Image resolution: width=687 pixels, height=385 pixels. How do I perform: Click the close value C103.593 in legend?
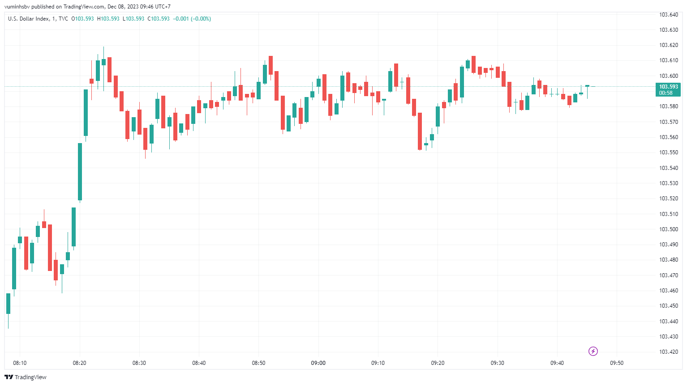[159, 19]
